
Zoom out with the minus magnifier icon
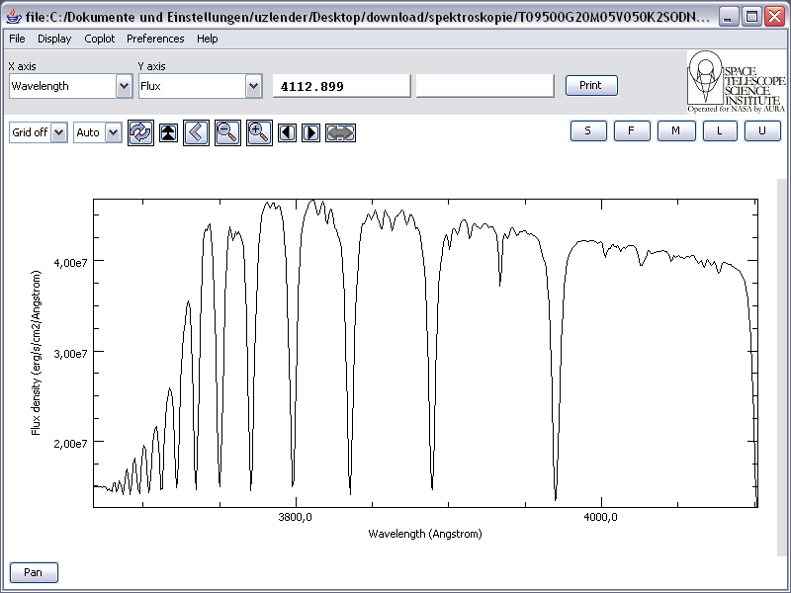(227, 132)
